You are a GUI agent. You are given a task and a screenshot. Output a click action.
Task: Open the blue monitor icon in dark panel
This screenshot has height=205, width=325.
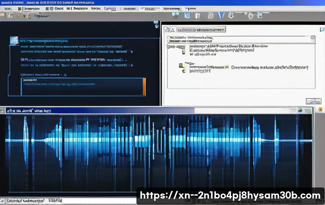(14, 41)
